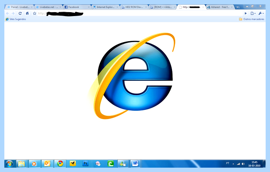Open Windows Explorer from the taskbar
Viewport: 270px width, 172px height.
[x=21, y=164]
